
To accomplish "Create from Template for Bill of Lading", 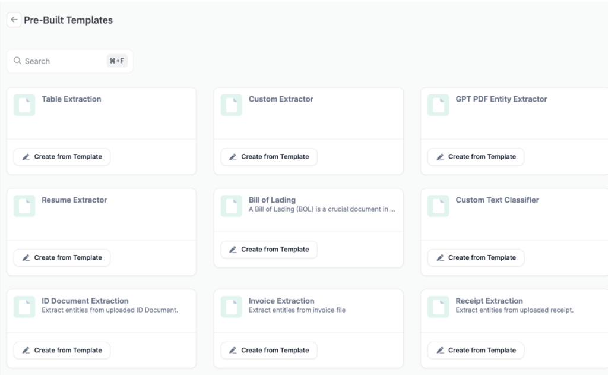I will (269, 250).
